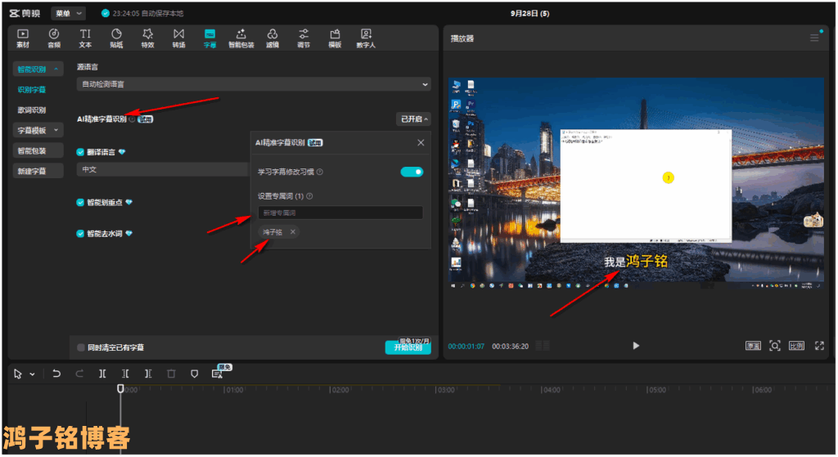The image size is (838, 457).
Task: Click the fullscreen icon in the player
Action: (x=819, y=346)
